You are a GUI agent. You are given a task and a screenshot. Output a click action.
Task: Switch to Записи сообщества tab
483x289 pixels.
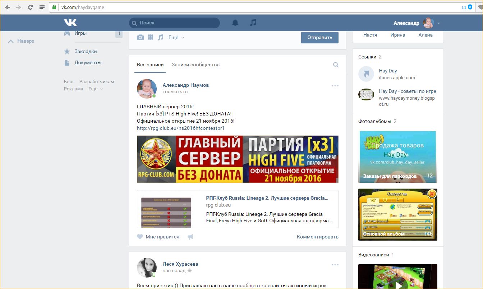(x=195, y=65)
